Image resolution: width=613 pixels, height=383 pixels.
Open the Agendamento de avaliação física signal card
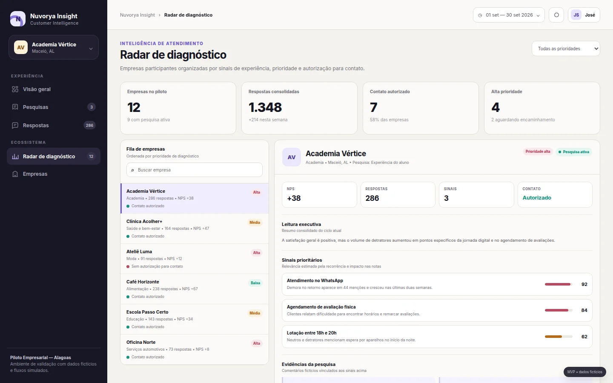(437, 310)
